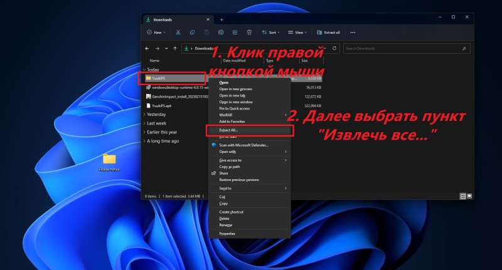Click the Delete trash icon in toolbar
502x270 pixels.
(249, 32)
